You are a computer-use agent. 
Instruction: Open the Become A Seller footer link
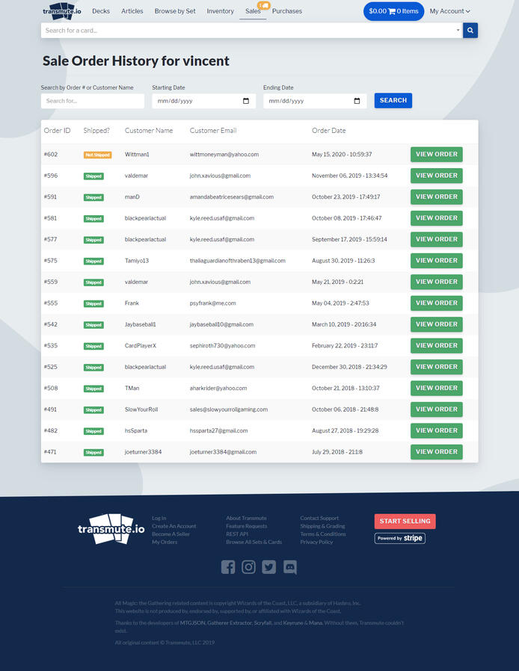coord(171,534)
